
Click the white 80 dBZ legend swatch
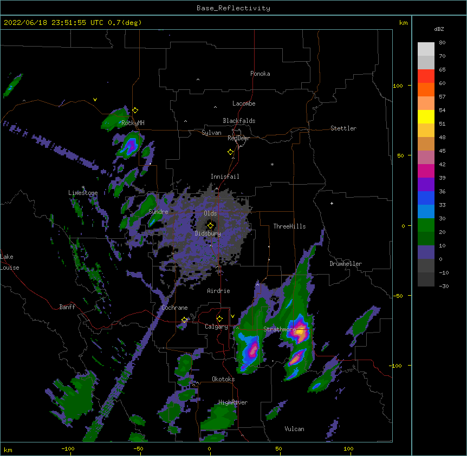(x=426, y=49)
